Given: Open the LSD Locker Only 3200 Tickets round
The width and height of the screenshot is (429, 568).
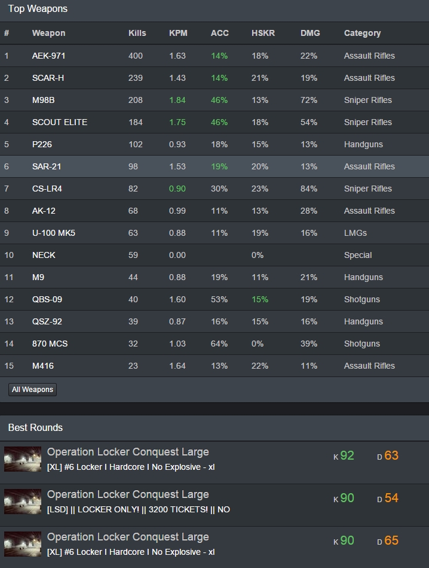Looking at the screenshot, I should [138, 509].
